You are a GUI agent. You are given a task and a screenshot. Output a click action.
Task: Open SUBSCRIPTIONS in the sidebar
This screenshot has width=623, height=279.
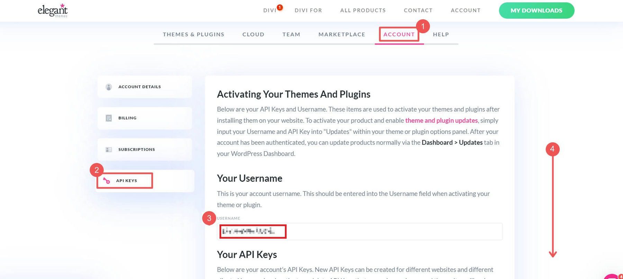145,150
